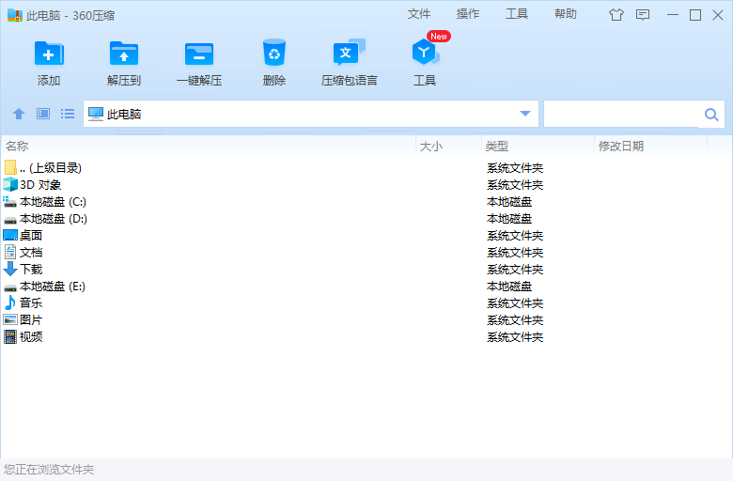
Task: Maximize the 360压缩 window
Action: (x=695, y=15)
